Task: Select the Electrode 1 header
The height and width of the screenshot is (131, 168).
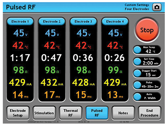Action: coord(20,22)
